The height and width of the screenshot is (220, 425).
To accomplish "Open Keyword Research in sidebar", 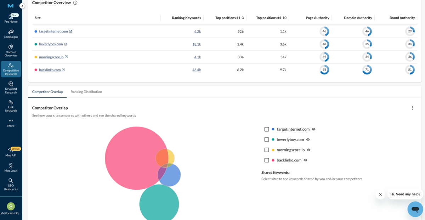I will (11, 88).
